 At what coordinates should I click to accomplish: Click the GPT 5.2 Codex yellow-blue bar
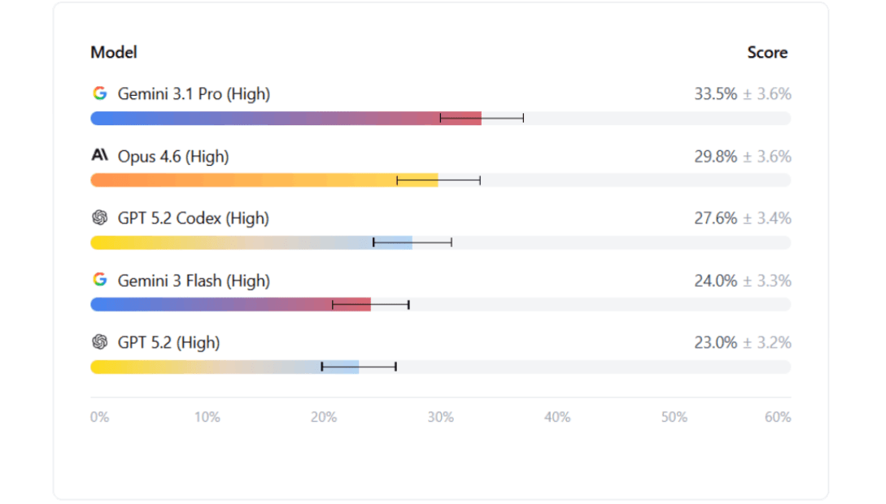[251, 243]
